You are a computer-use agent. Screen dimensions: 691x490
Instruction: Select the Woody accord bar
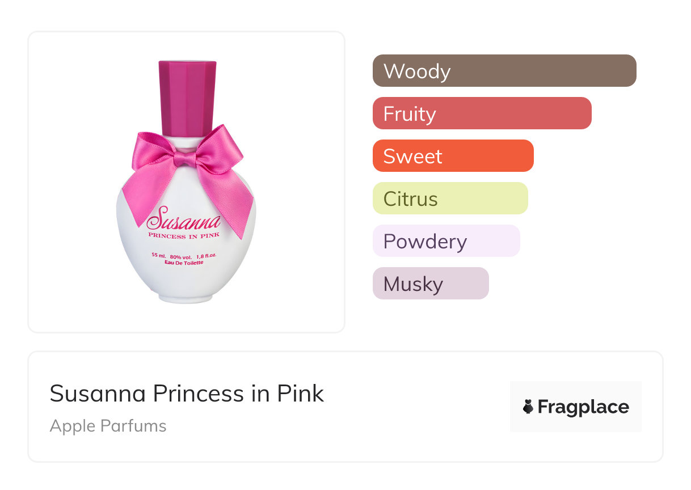coord(504,71)
